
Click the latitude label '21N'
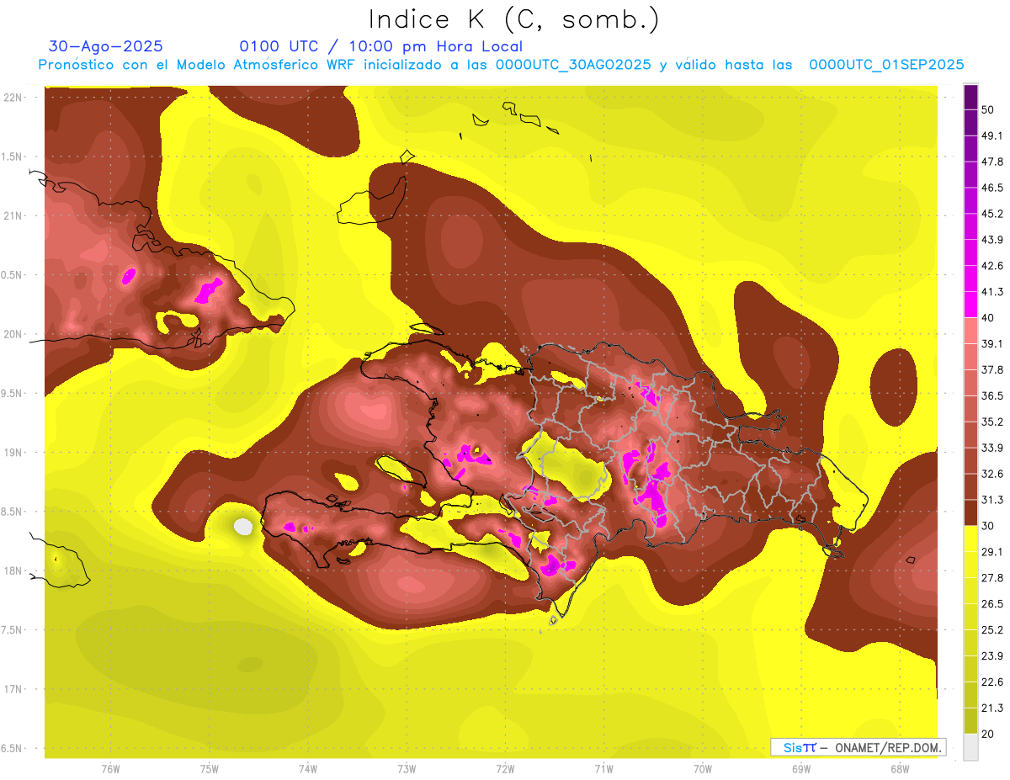coord(13,215)
